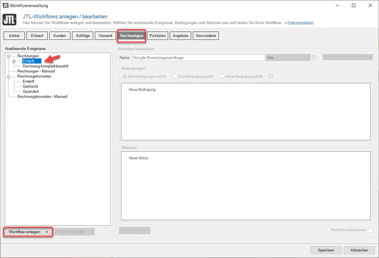This screenshot has width=379, height=258.
Task: Select Eine Bedingung erfüllt radio button
Action: point(175,76)
